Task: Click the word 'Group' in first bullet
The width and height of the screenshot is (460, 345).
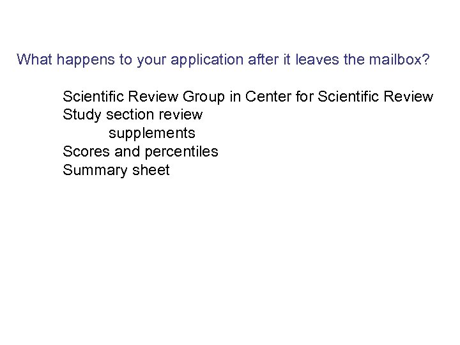Action: [203, 97]
